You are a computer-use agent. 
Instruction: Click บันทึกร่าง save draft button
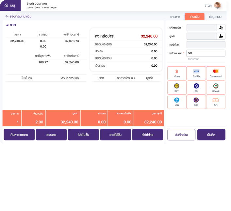pyautogui.click(x=181, y=135)
